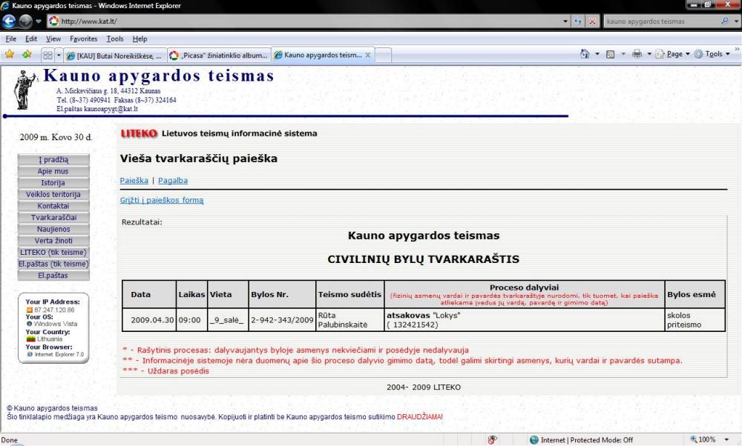Open the Favorites menu

83,39
